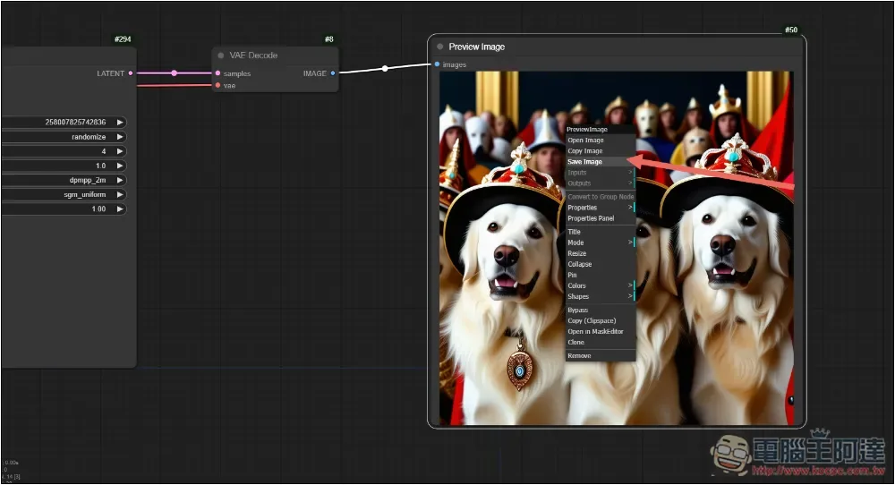Expand the Inputs submenu
The image size is (895, 485).
(601, 173)
